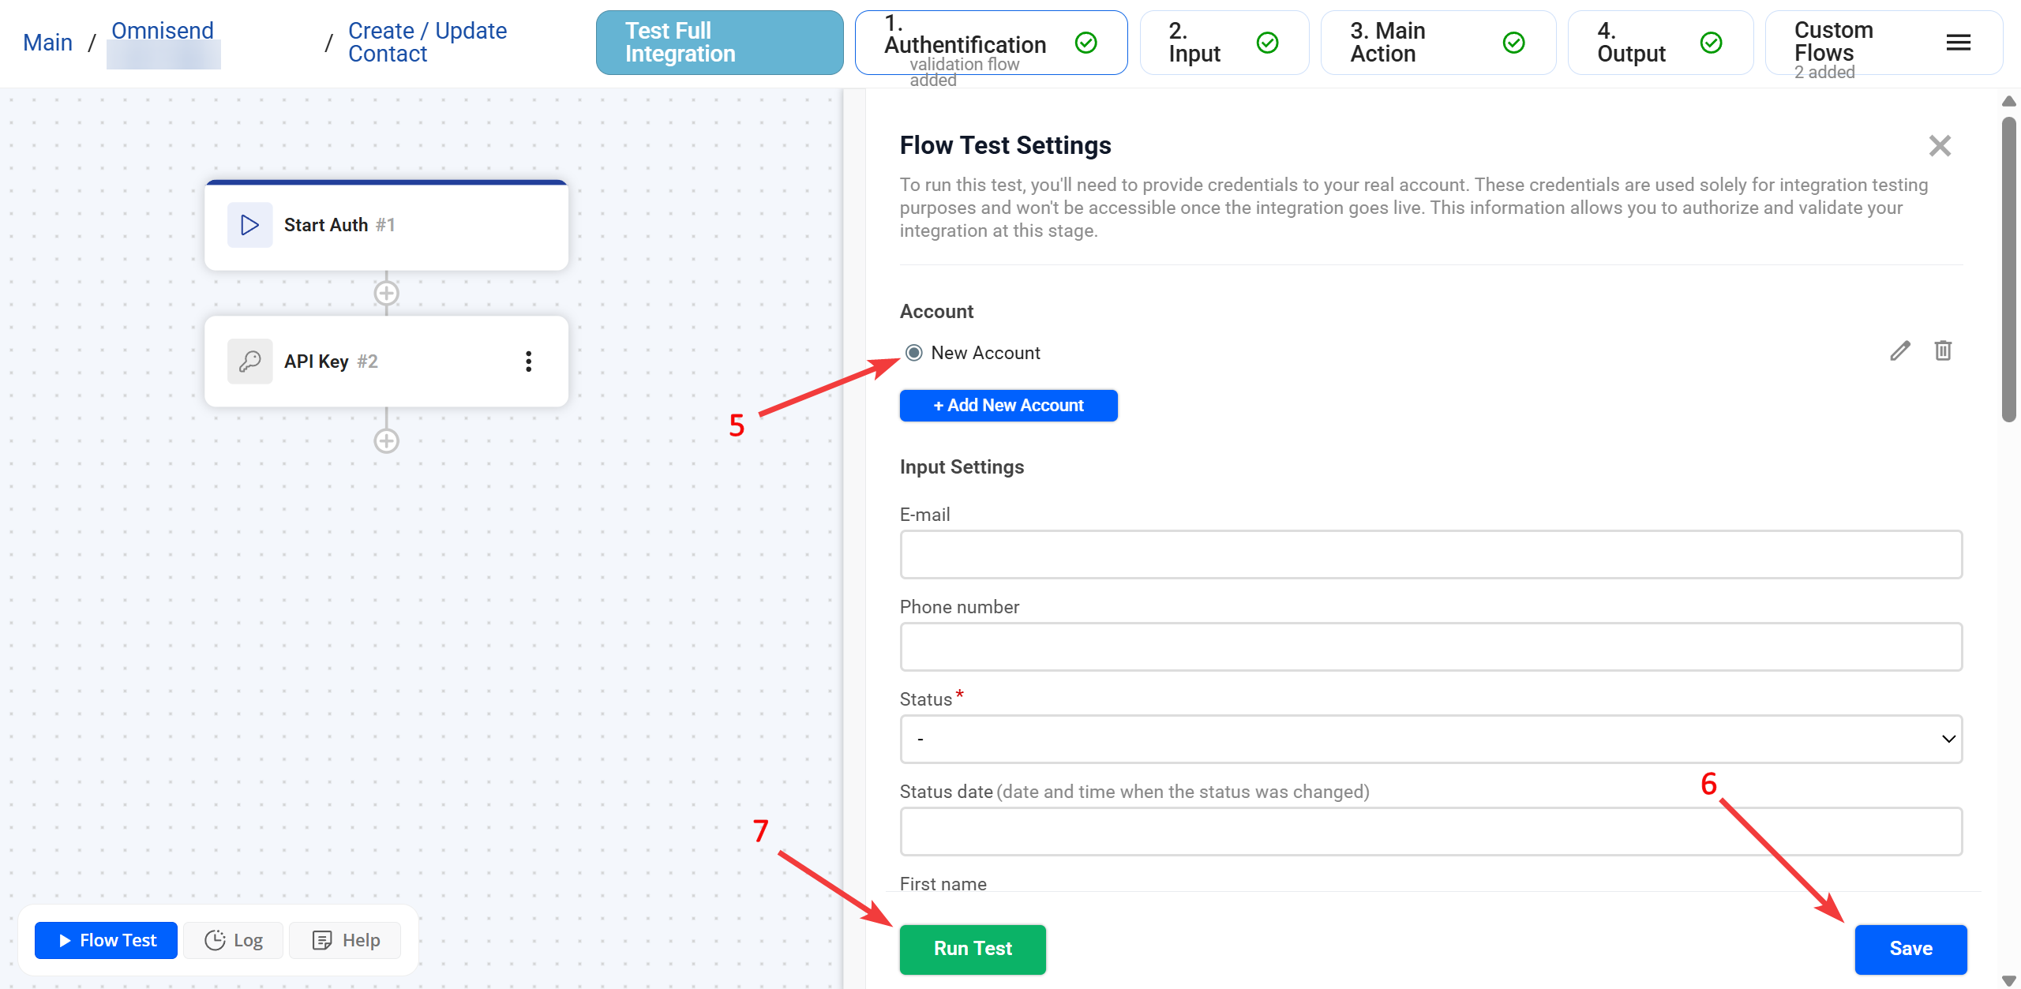Open the API Key node three-dot menu

click(528, 362)
